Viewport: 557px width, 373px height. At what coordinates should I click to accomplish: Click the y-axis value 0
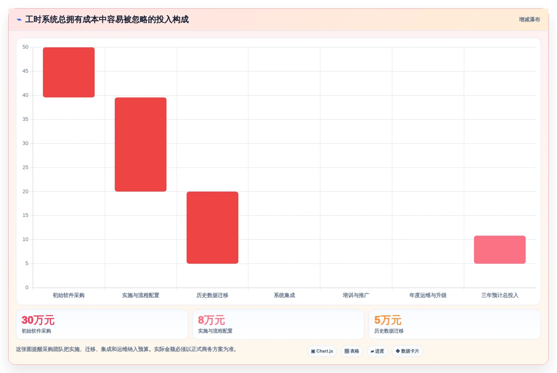(x=27, y=288)
